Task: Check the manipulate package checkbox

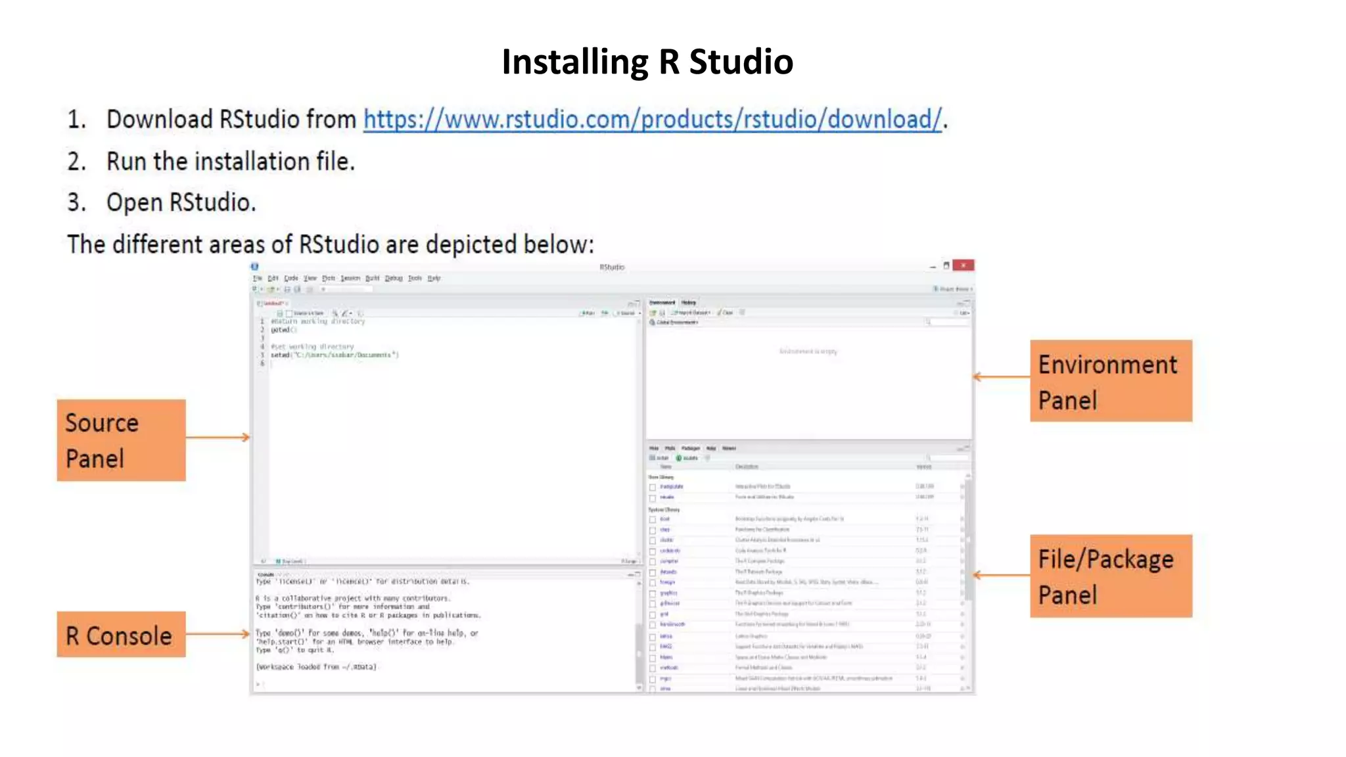Action: point(653,487)
